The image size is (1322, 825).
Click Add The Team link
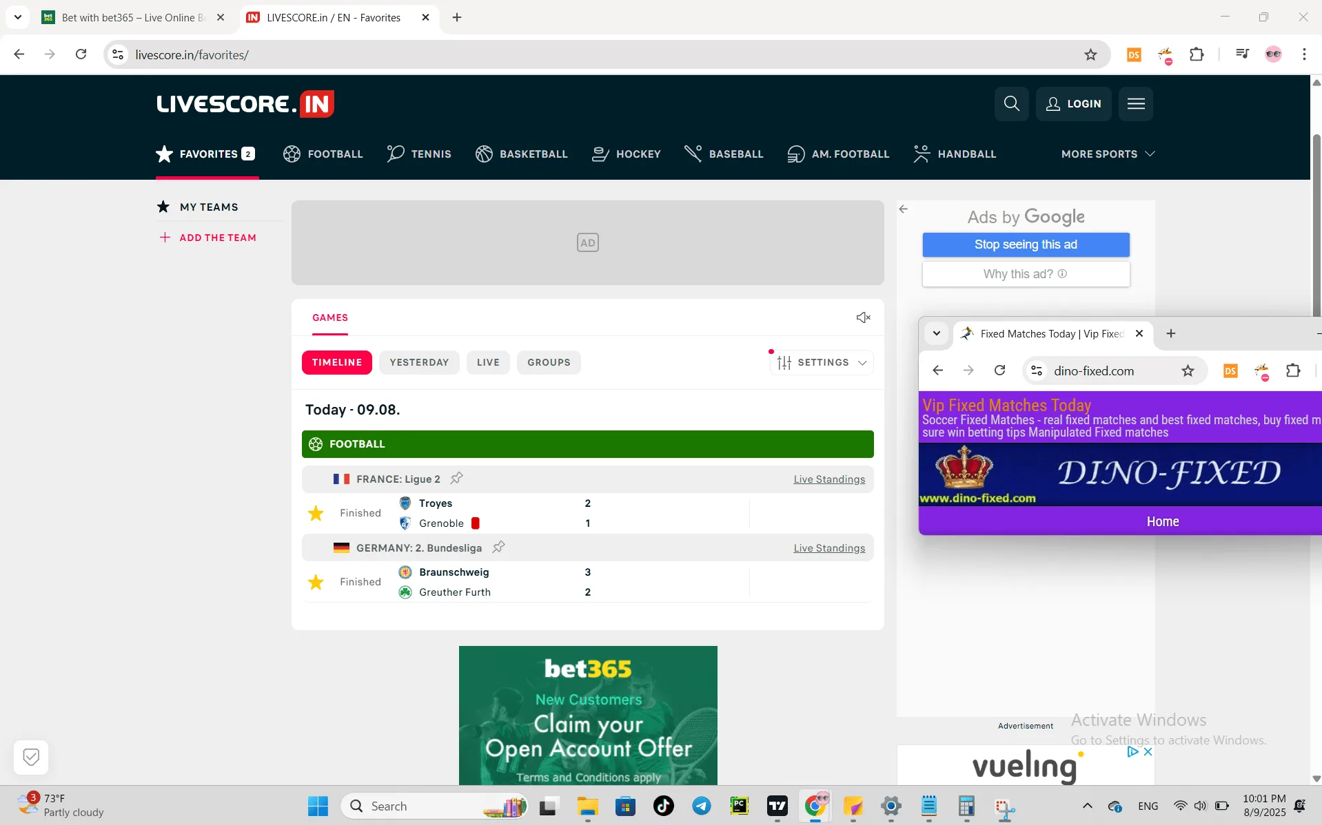click(x=217, y=238)
